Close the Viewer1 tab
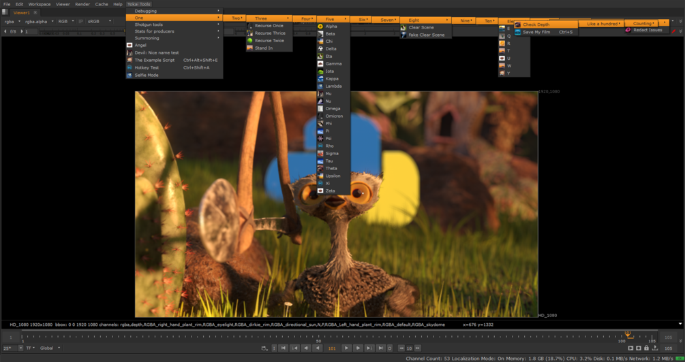 pos(35,13)
